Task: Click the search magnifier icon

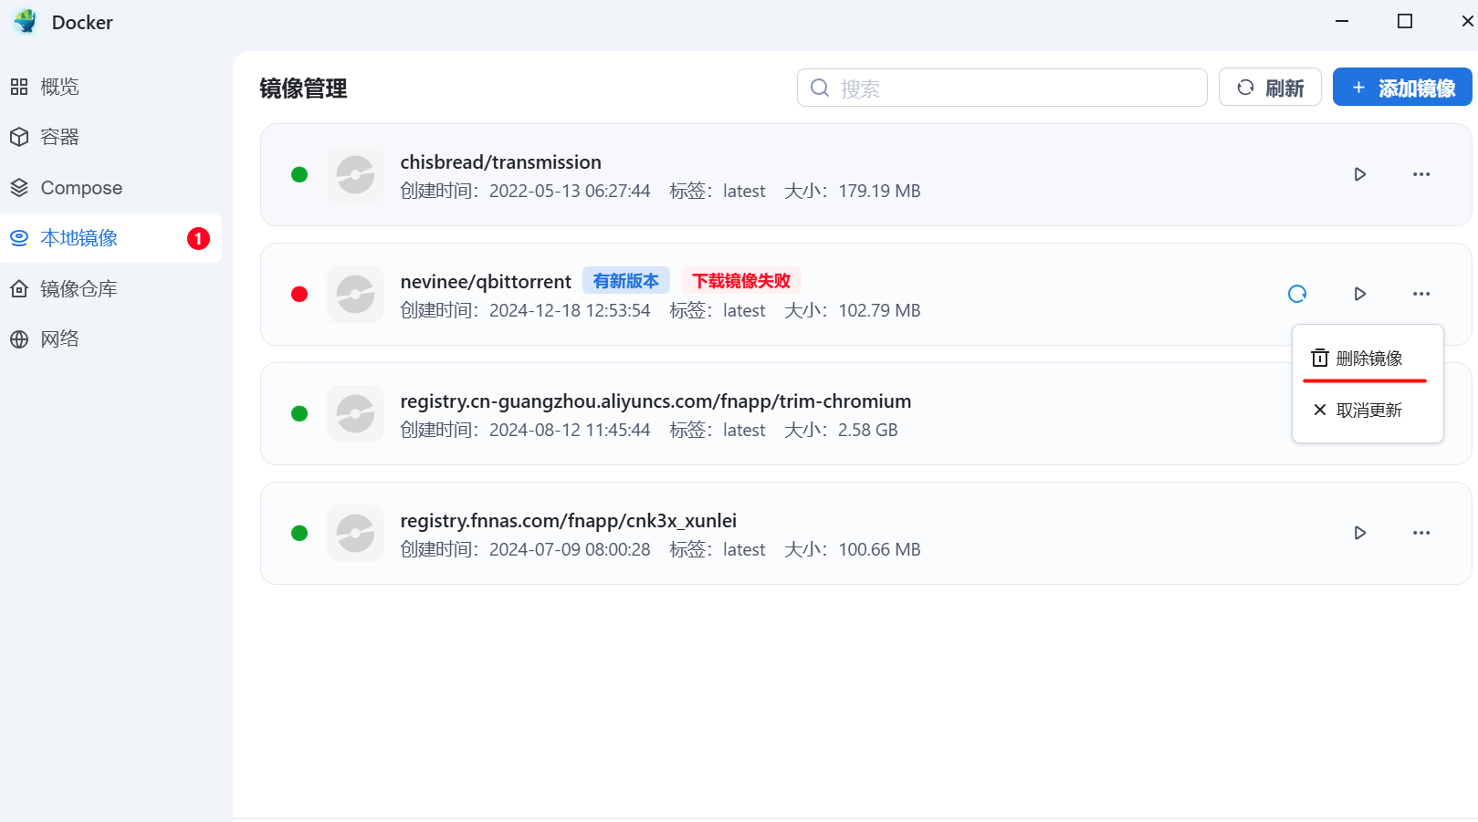Action: (x=820, y=88)
